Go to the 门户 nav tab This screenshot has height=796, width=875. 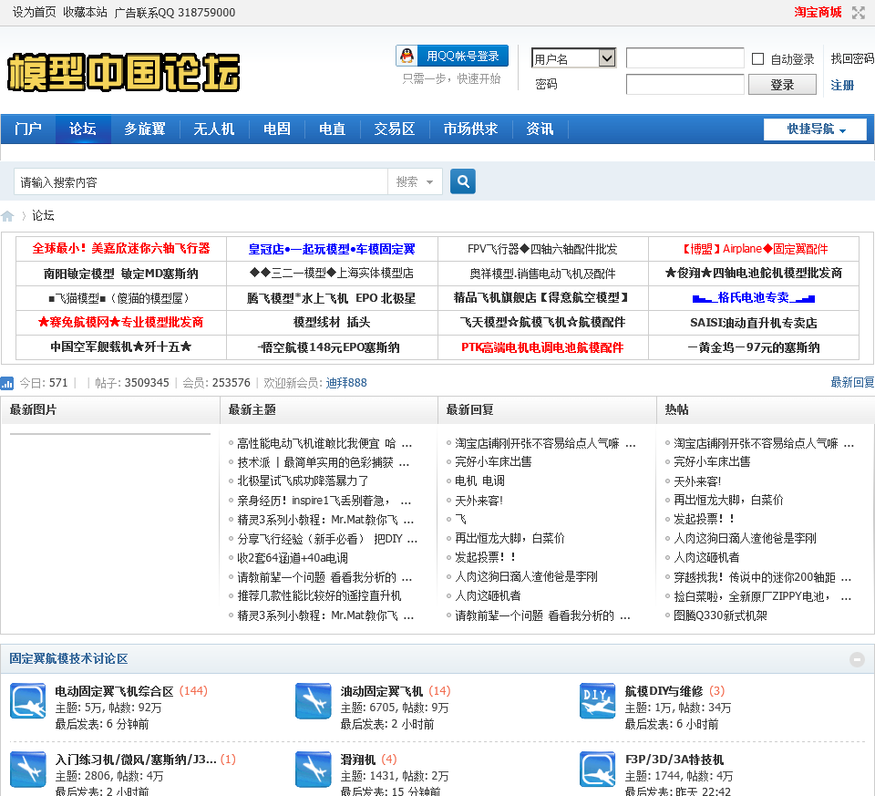click(x=28, y=129)
